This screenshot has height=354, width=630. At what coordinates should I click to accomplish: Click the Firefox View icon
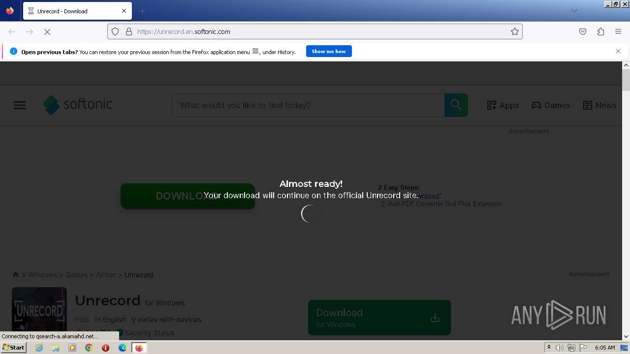point(10,11)
